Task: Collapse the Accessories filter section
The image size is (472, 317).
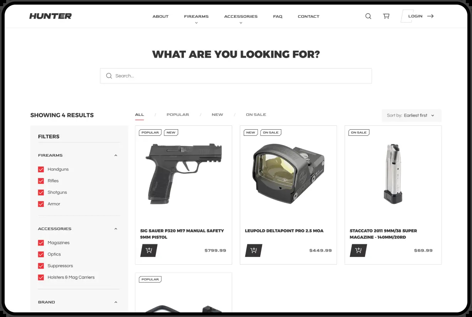Action: pyautogui.click(x=116, y=229)
